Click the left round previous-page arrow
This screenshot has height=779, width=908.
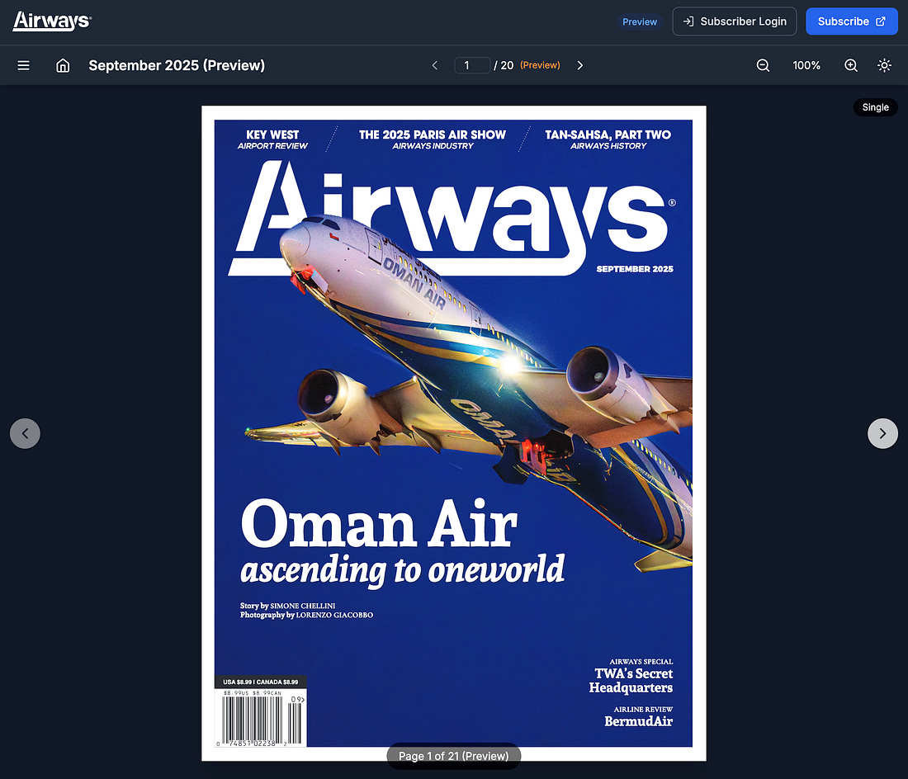tap(25, 433)
